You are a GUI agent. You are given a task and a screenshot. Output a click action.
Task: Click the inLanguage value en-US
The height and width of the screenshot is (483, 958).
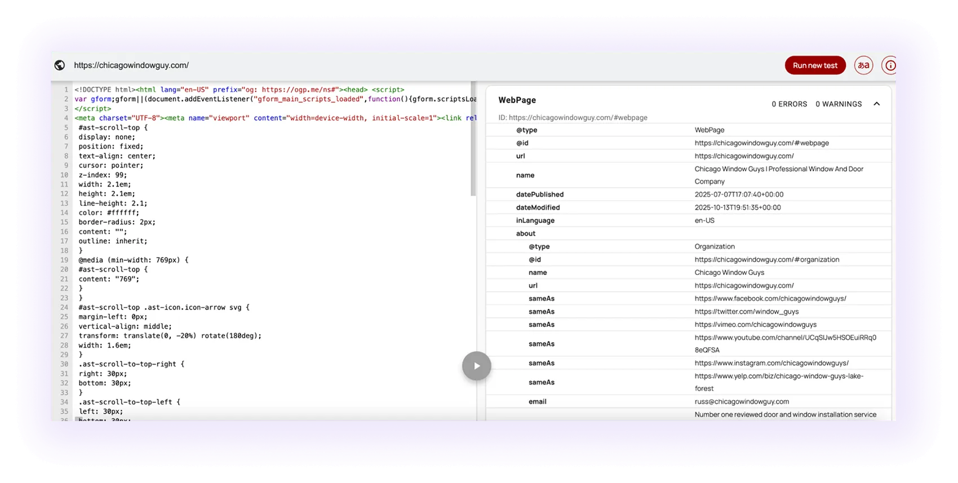pos(704,220)
